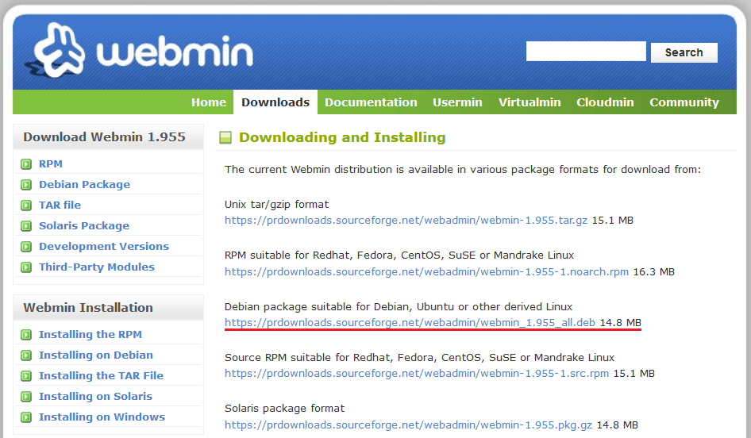751x438 pixels.
Task: Open Installing the RPM guide link
Action: tap(90, 334)
